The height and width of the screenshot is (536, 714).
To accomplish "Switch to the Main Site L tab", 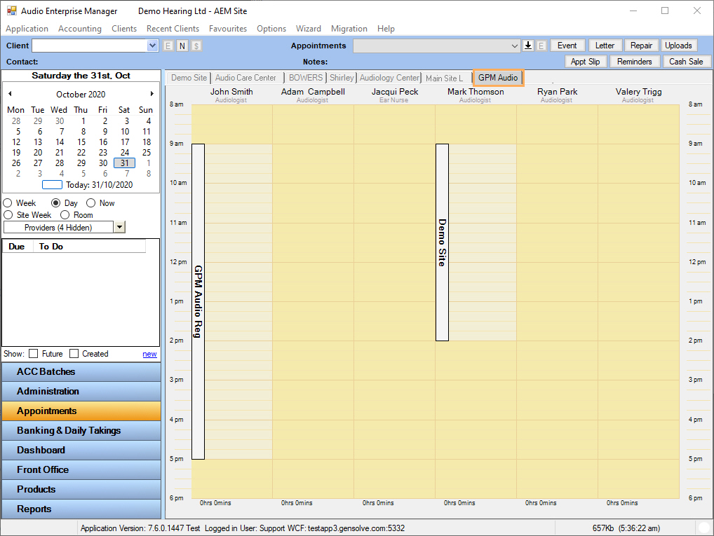I will coord(446,78).
